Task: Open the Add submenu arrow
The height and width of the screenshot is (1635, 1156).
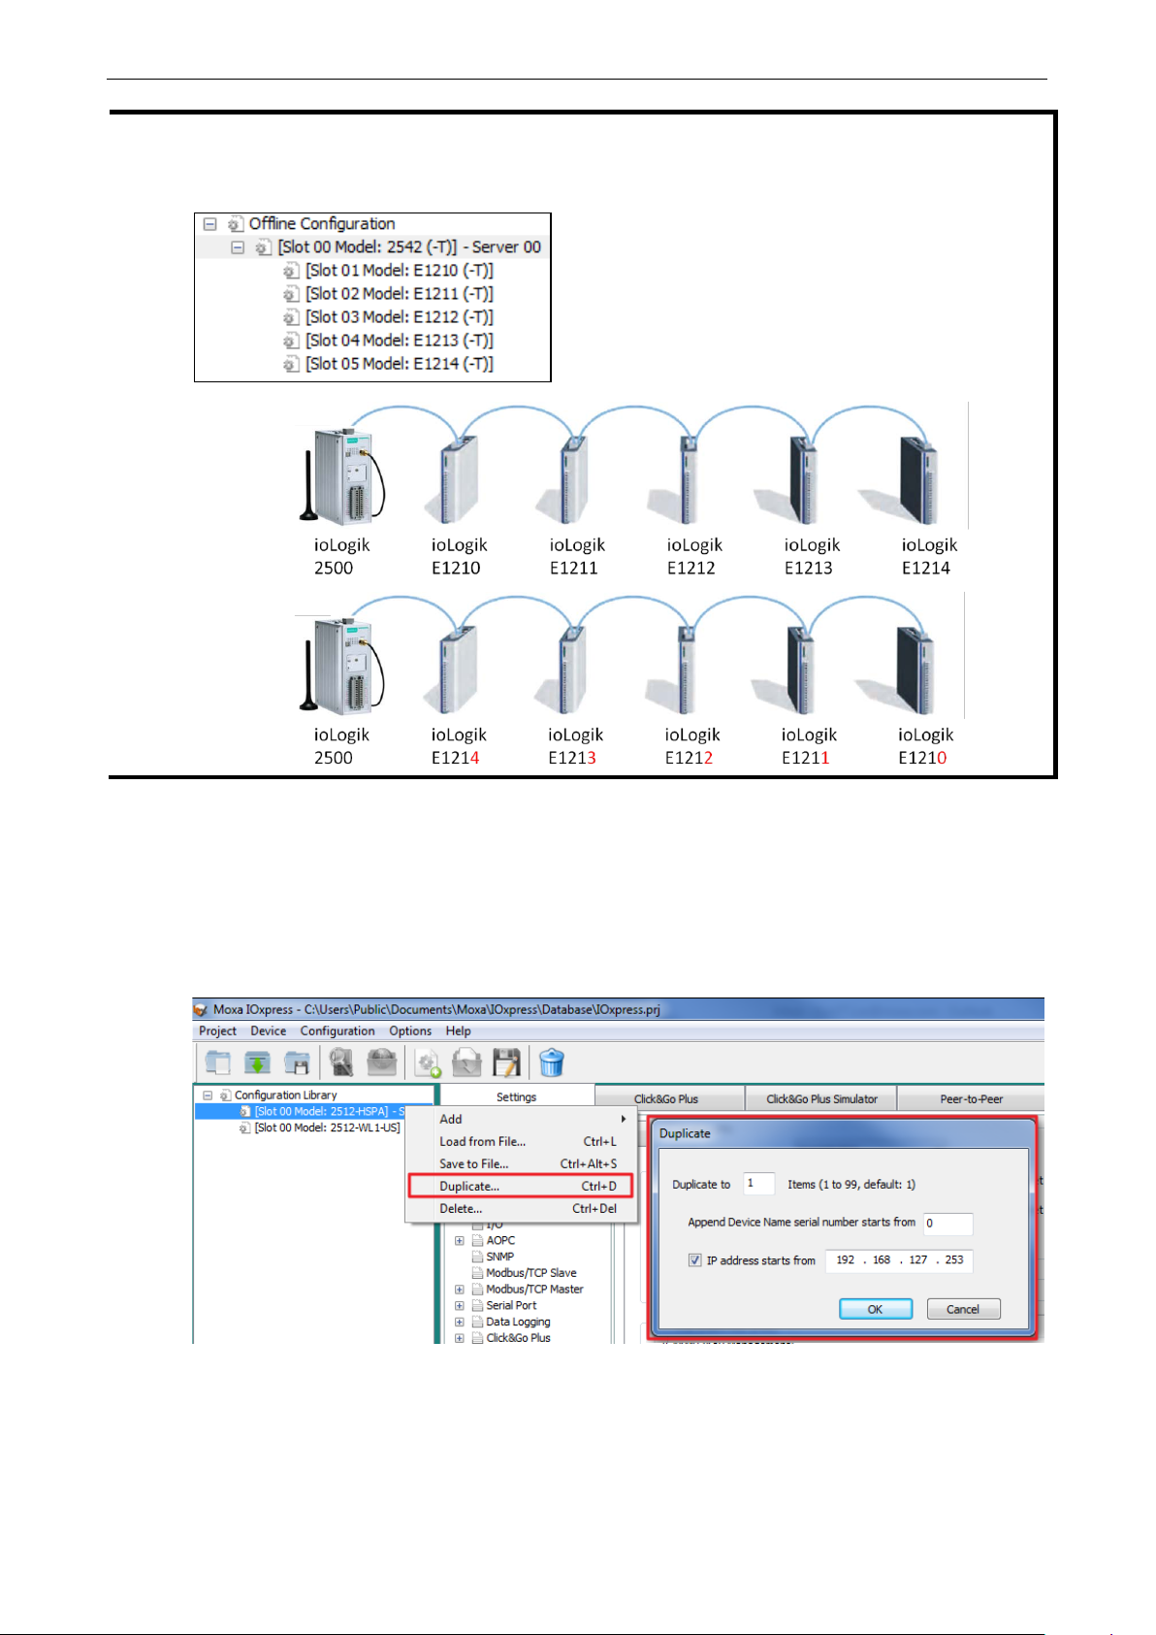Action: pos(624,1119)
